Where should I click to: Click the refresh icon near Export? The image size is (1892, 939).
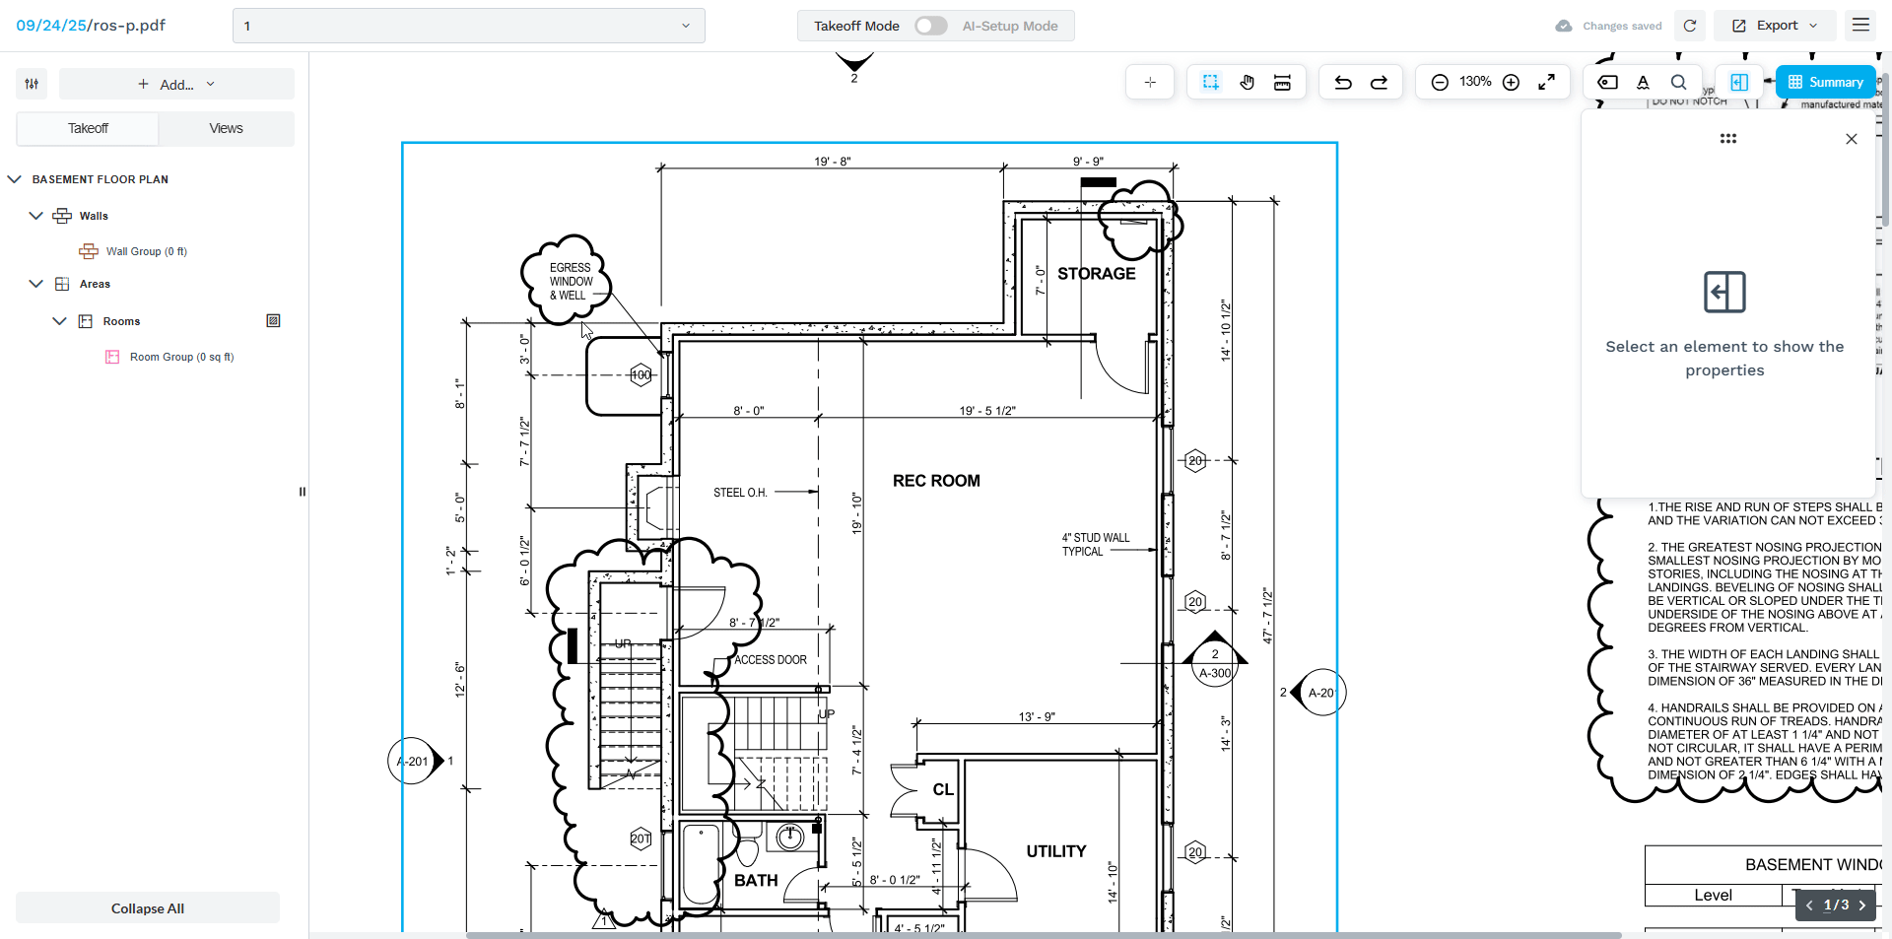(1690, 26)
